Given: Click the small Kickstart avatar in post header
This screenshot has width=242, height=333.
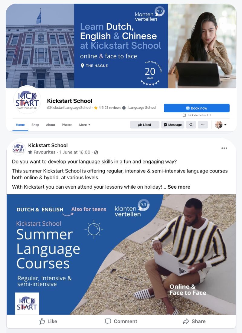Looking at the screenshot, I should (19, 149).
